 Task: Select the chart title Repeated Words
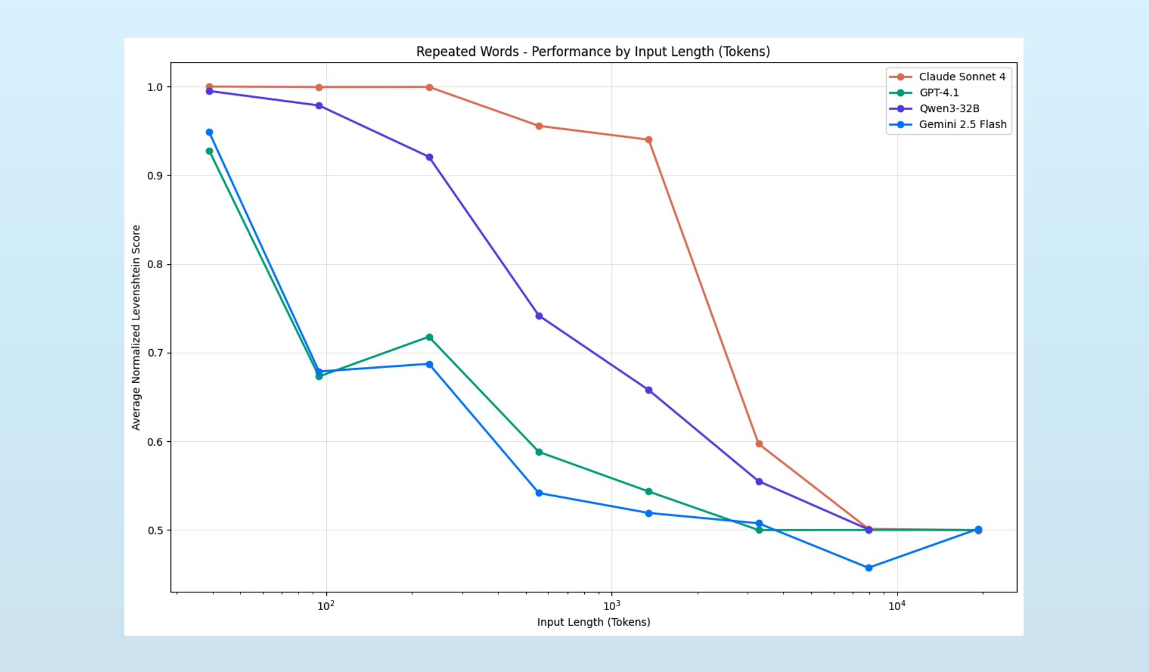pyautogui.click(x=595, y=52)
